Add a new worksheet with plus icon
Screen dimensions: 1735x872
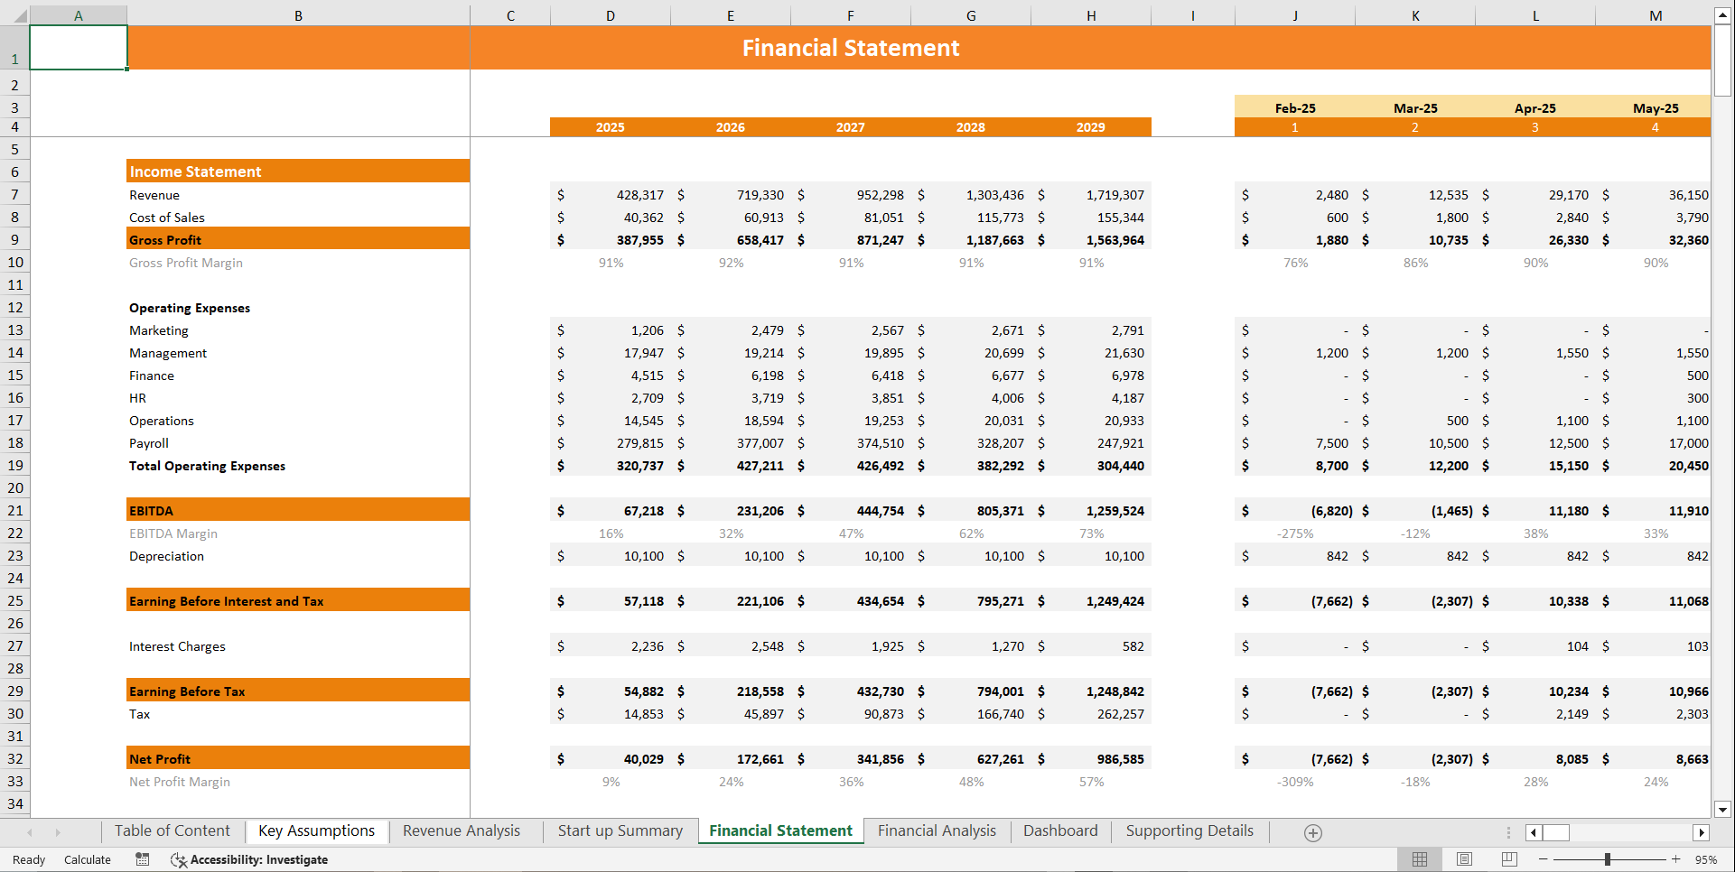click(x=1313, y=832)
